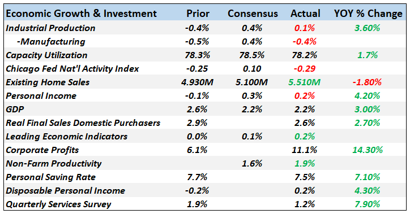This screenshot has height=214, width=410.
Task: Select the Industrial Production row label
Action: 50,28
